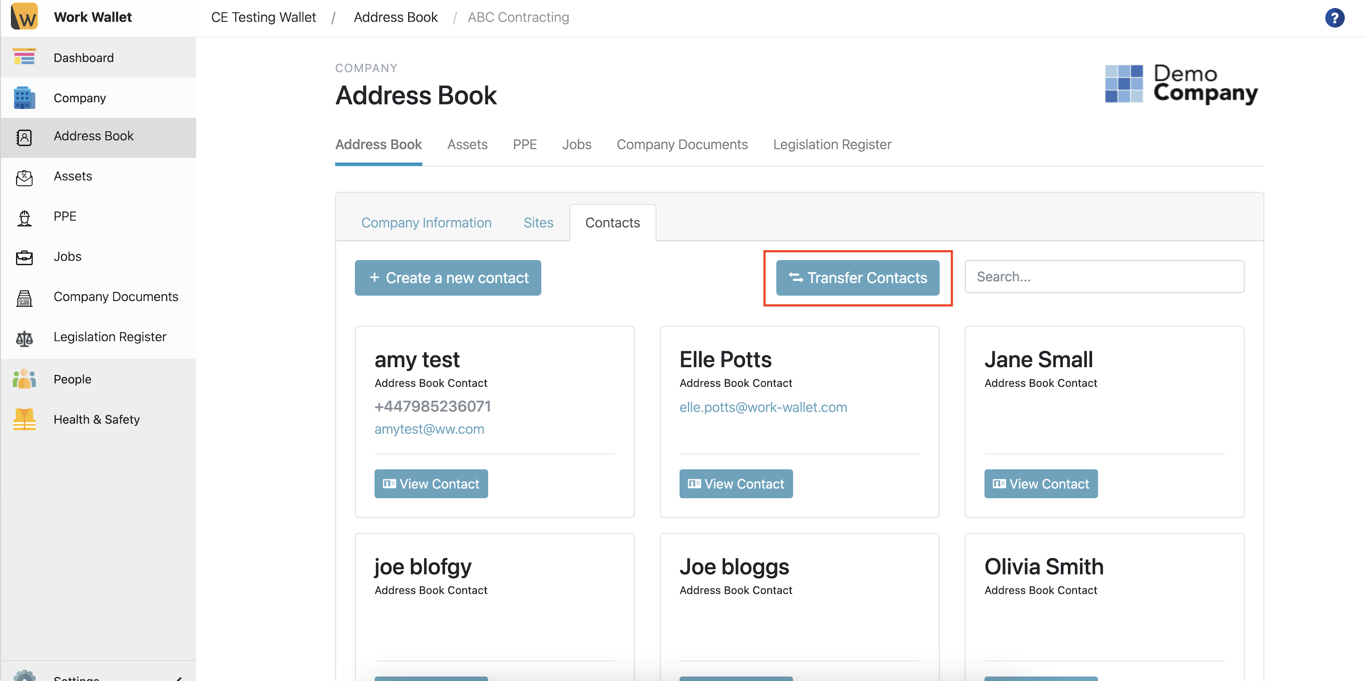Open amytest@ww.com email link

coord(429,429)
